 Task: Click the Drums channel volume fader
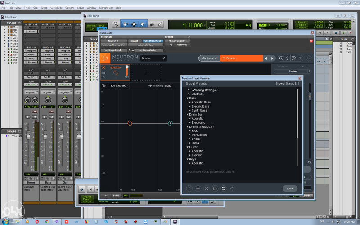28,135
